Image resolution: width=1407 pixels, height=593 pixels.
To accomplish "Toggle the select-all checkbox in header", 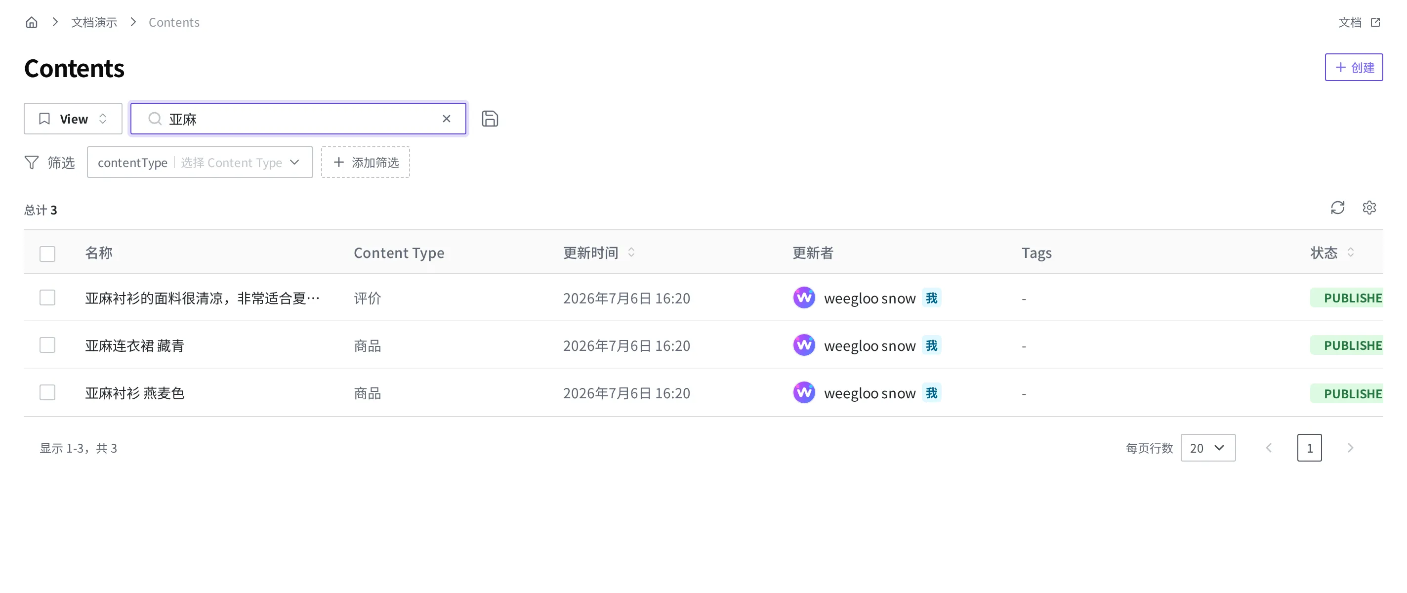I will (47, 254).
